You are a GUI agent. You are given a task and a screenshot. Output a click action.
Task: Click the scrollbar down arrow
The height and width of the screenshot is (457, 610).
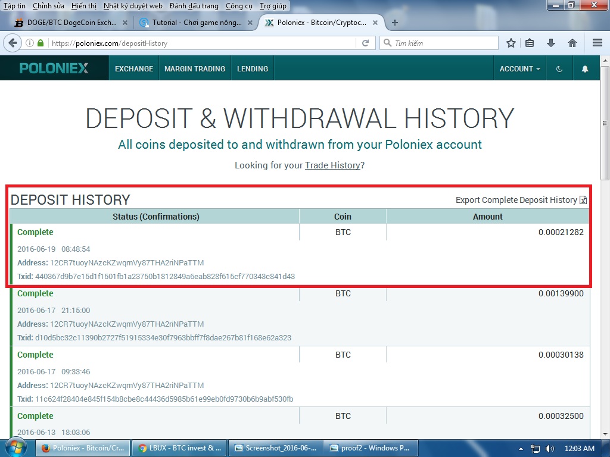tap(605, 434)
